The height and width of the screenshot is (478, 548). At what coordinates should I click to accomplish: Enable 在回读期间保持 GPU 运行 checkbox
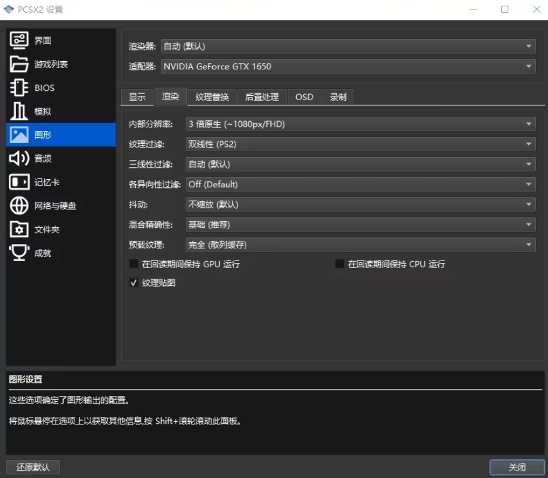pyautogui.click(x=134, y=264)
